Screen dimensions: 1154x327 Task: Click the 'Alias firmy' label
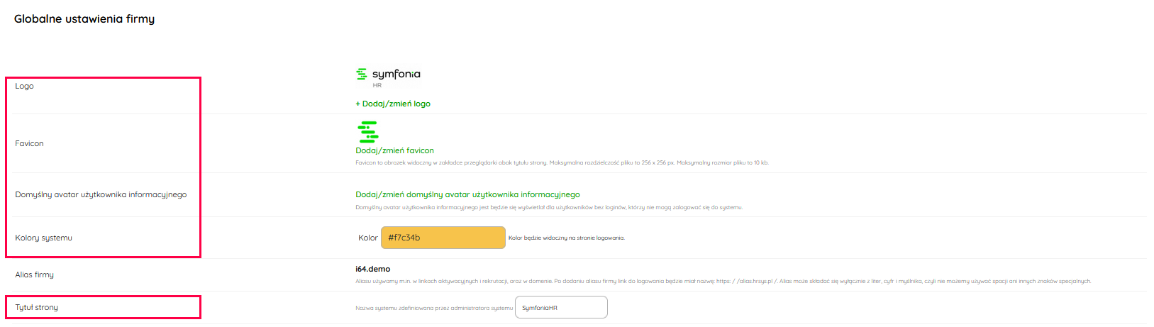coord(35,275)
